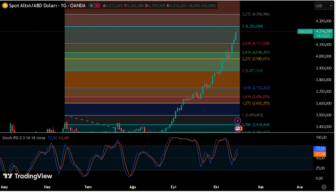Click the green market status dot
Image resolution: width=336 pixels, height=192 pixels.
click(x=92, y=6)
